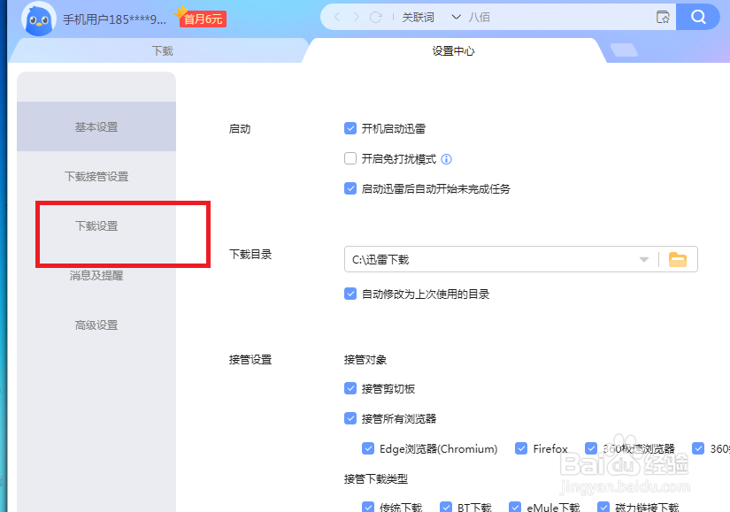Viewport: 730px width, 512px height.
Task: Open the bookmark favorites icon in search bar
Action: (663, 17)
